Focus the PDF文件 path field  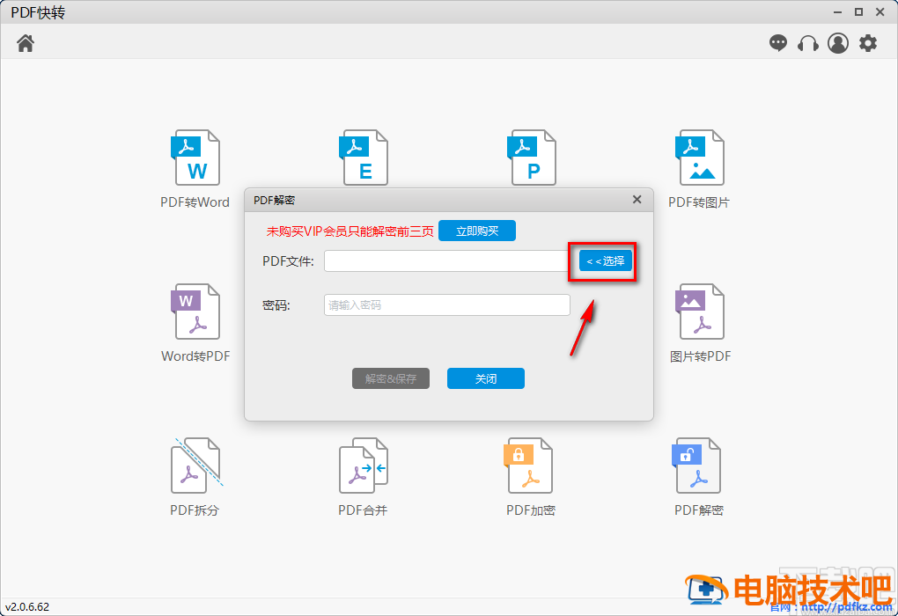pyautogui.click(x=446, y=261)
